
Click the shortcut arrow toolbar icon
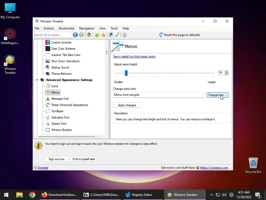[x=111, y=35]
